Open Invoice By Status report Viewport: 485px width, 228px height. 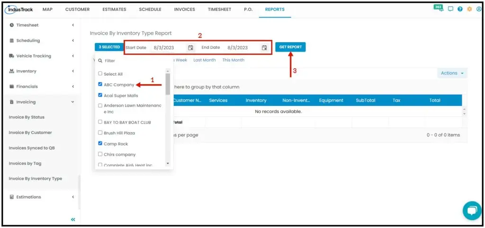pyautogui.click(x=27, y=117)
